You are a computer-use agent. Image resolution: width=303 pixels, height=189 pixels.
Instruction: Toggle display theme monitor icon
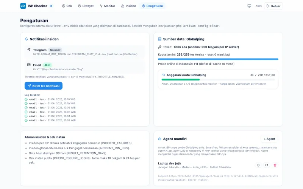pyautogui.click(x=249, y=6)
